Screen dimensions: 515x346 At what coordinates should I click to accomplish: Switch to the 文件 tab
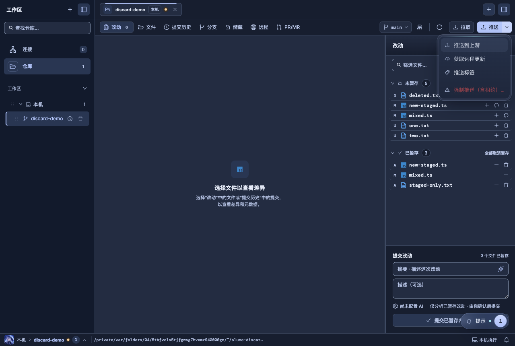pyautogui.click(x=147, y=27)
